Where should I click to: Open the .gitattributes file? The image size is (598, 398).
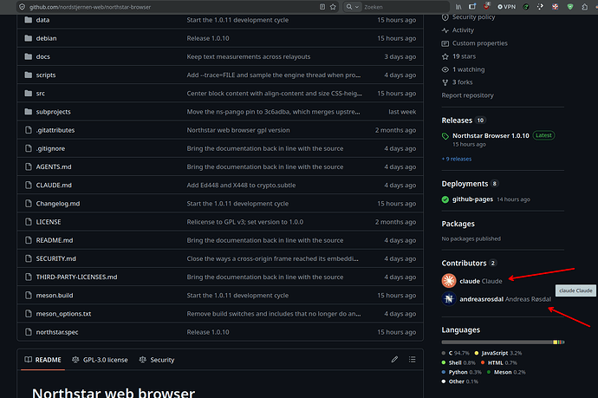(x=55, y=130)
